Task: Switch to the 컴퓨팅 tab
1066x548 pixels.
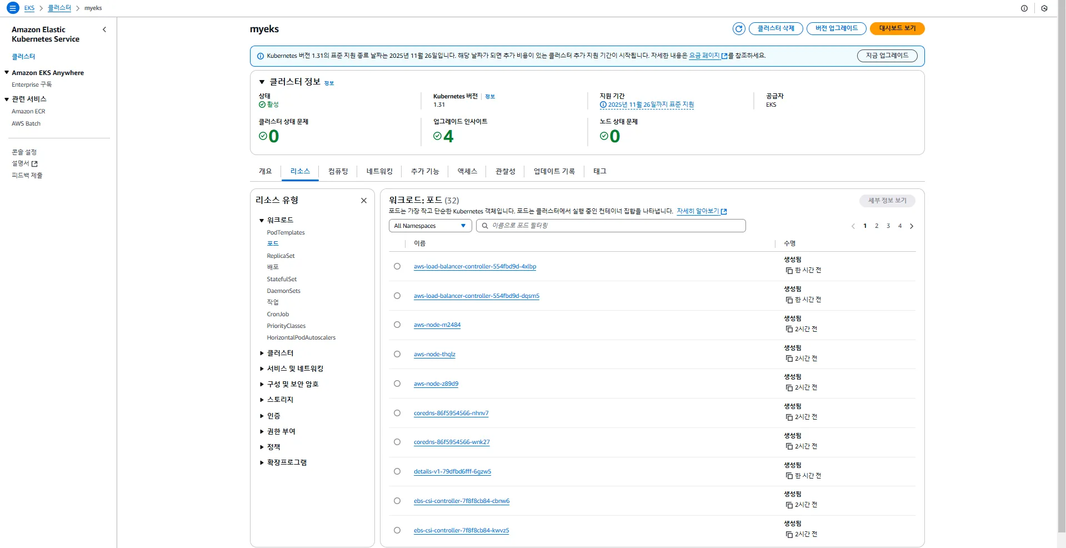Action: tap(338, 171)
